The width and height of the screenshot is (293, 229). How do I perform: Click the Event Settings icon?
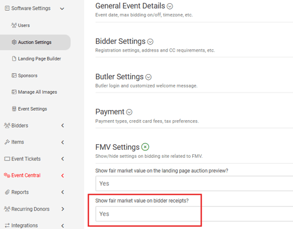tap(14, 109)
